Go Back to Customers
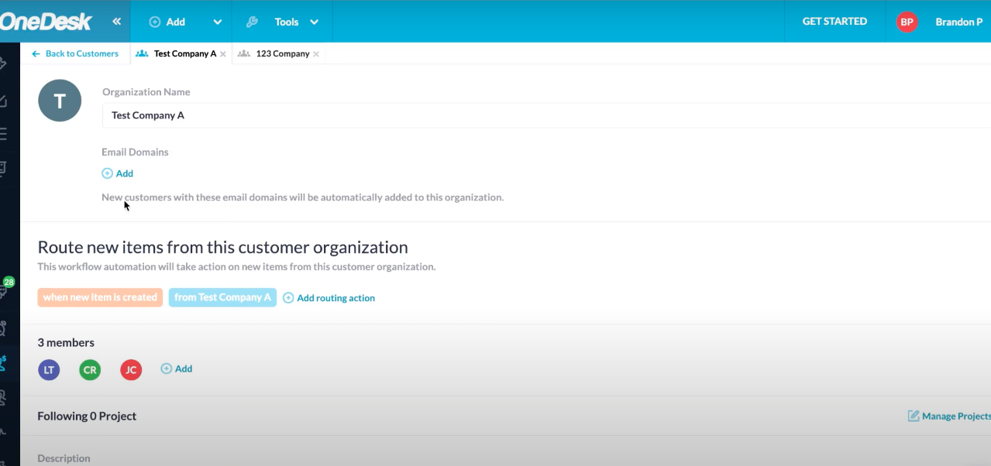 point(75,53)
